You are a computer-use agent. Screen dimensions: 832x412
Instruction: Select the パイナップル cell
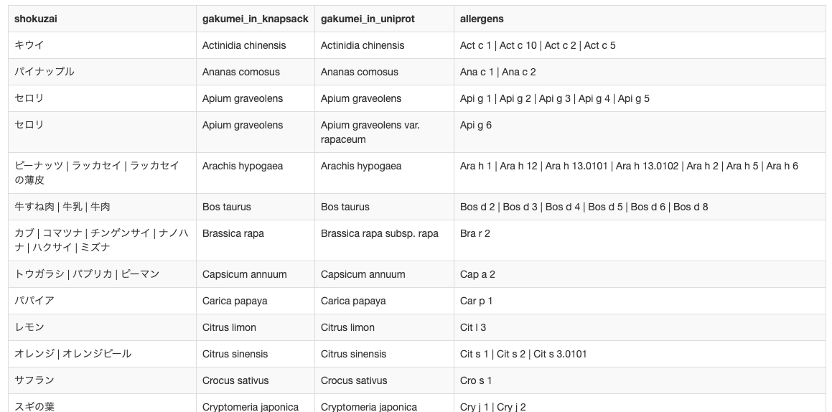coord(45,72)
